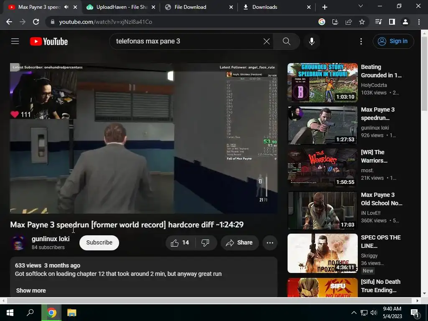Viewport: 428px width, 321px height.
Task: Close the UploadHaven tab
Action: (x=153, y=7)
